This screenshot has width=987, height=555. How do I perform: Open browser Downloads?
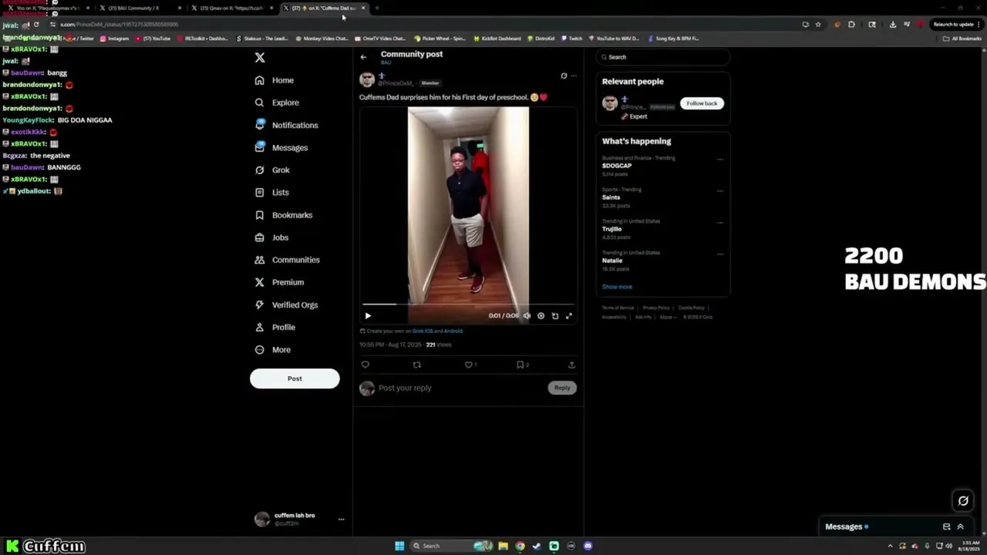tap(892, 25)
